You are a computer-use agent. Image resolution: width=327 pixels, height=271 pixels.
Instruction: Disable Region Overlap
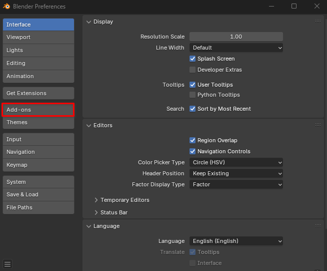click(192, 140)
